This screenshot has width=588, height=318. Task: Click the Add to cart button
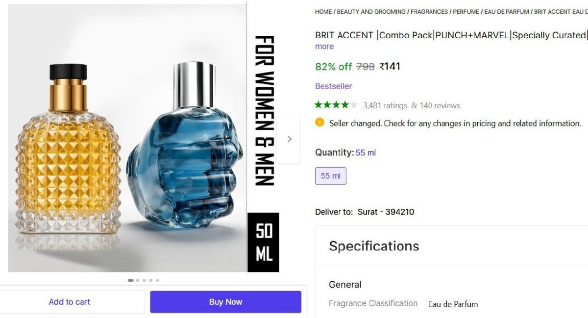(70, 302)
